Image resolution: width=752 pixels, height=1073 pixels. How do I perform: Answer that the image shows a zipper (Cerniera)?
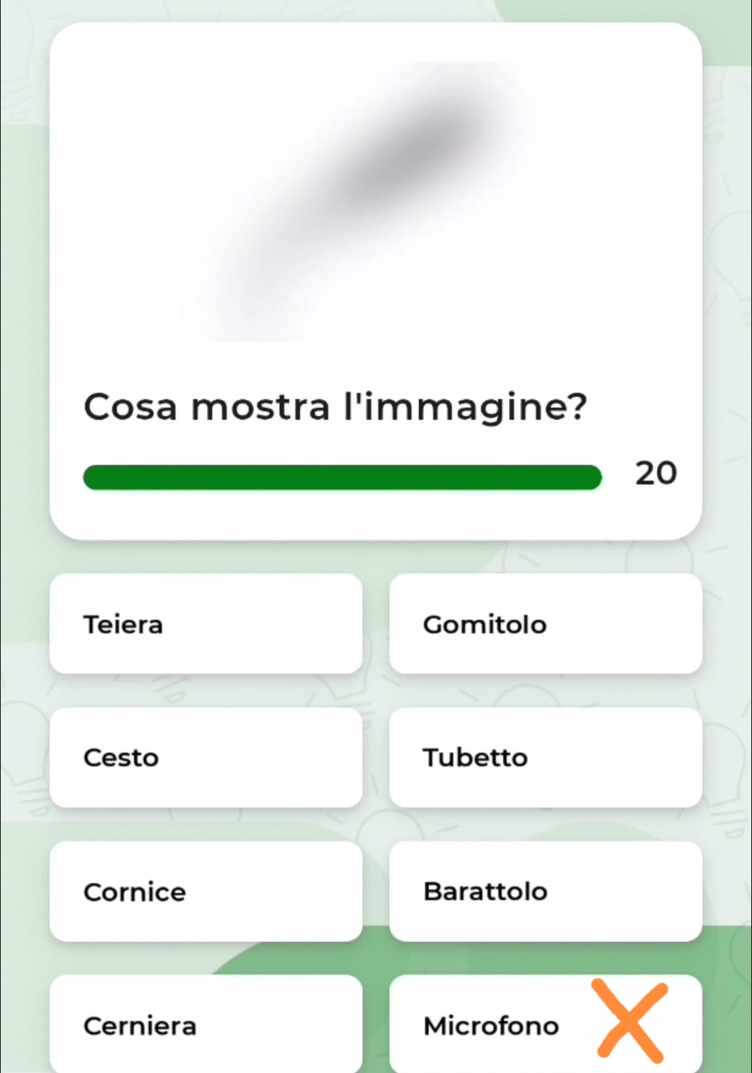[x=206, y=1024]
